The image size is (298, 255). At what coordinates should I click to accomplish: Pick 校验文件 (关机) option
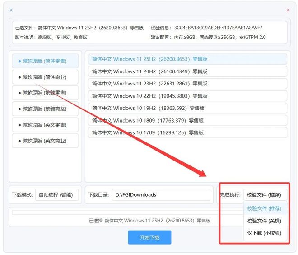coord(265,221)
